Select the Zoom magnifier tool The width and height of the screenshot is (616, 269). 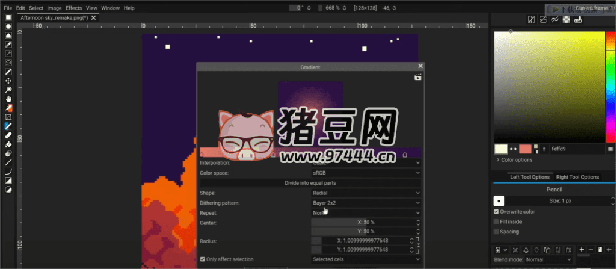(8, 90)
